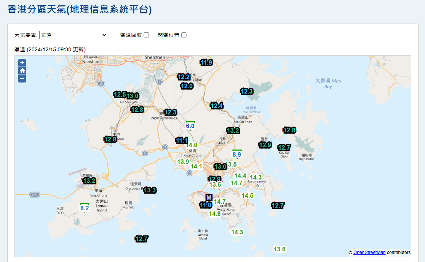
Task: Click the 8.2 marker on Lantau Island
Action: point(85,208)
